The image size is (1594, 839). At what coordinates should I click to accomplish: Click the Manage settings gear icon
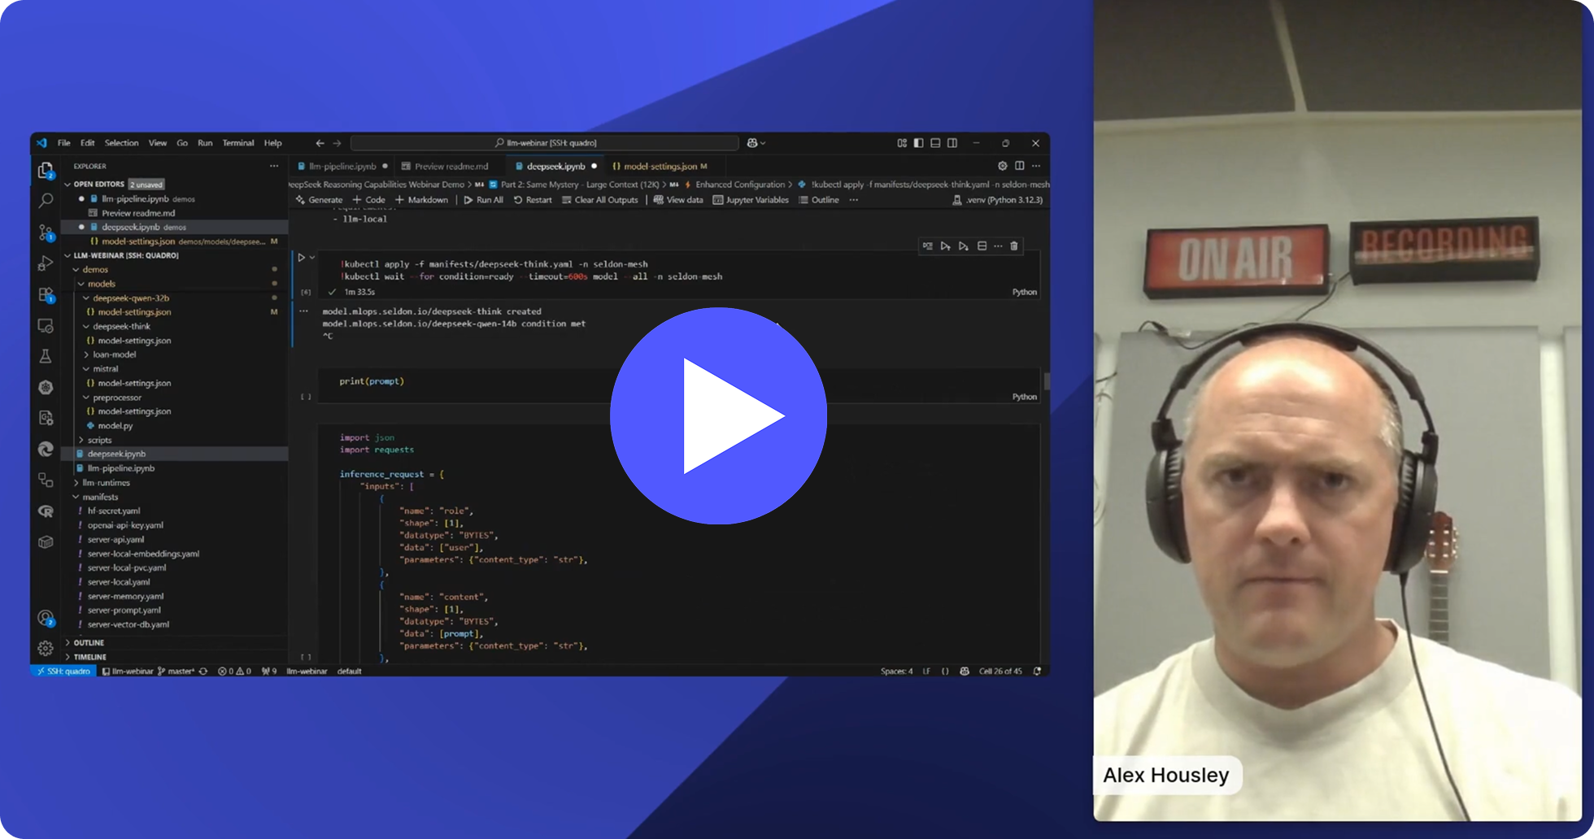(x=46, y=648)
